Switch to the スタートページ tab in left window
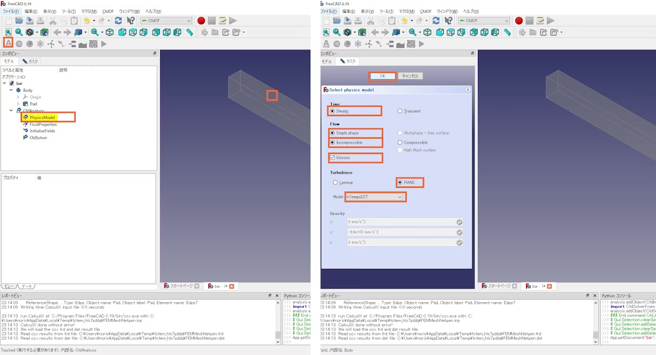 (x=181, y=286)
